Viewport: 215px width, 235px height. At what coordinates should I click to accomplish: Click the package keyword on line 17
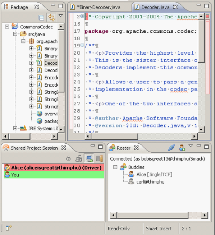pyautogui.click(x=96, y=31)
